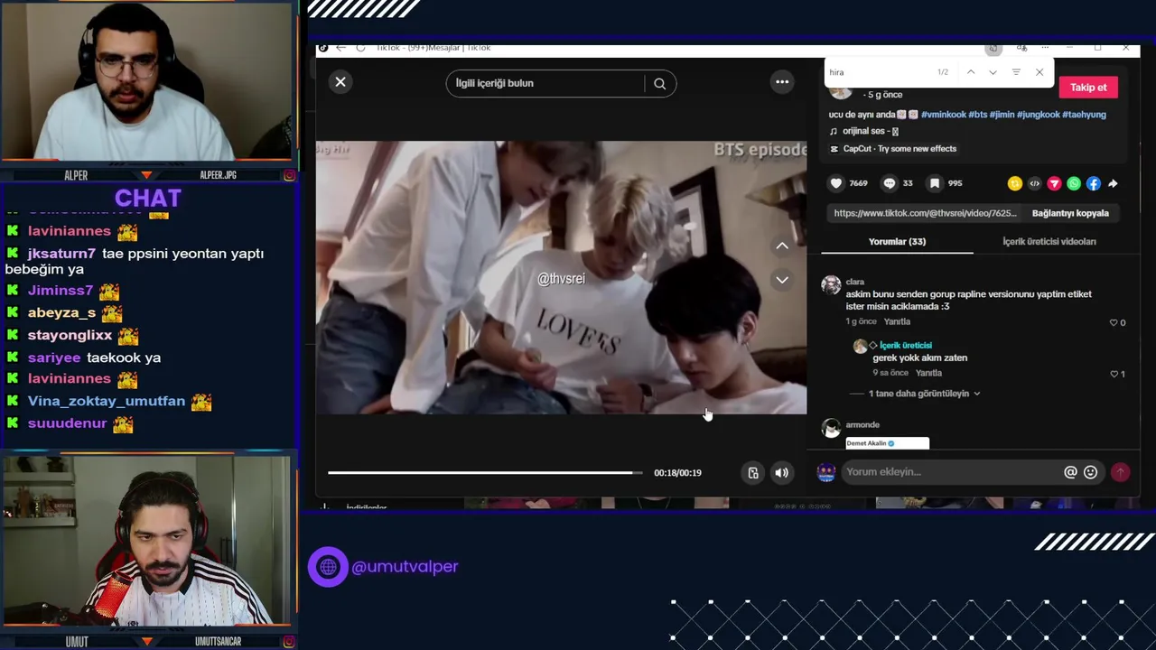1156x650 pixels.
Task: Reload the TikTok page
Action: coord(360,48)
